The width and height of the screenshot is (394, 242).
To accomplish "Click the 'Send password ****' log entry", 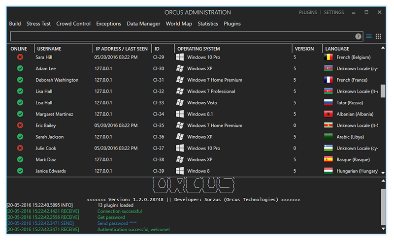I will (x=117, y=223).
